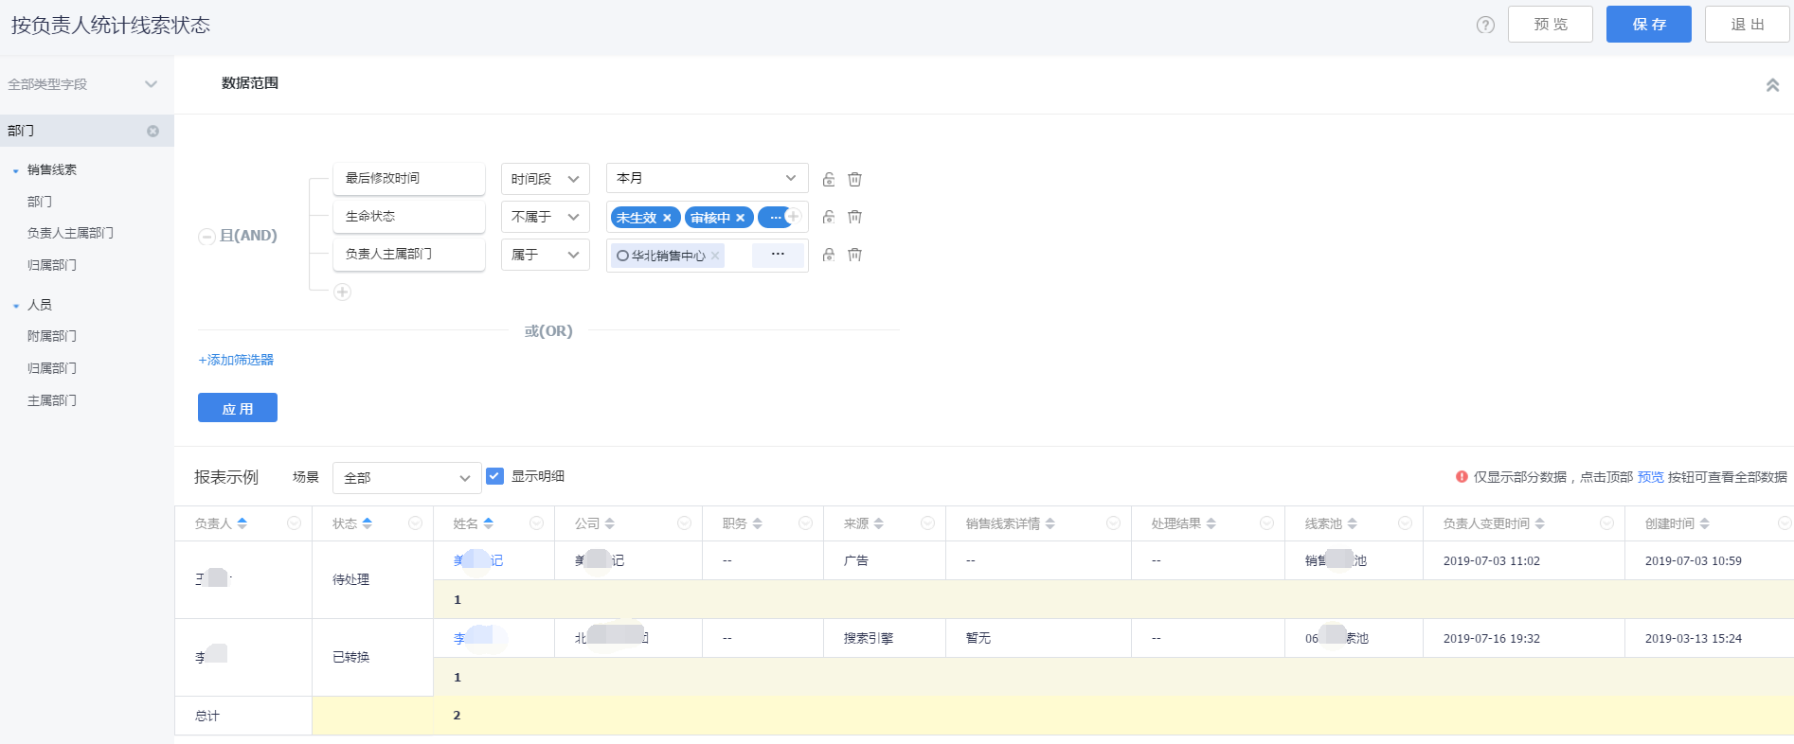Open more options for department values
1794x744 pixels.
click(x=778, y=255)
